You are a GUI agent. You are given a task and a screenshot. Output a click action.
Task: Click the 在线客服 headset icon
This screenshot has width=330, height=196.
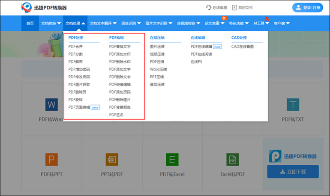[x=208, y=8]
